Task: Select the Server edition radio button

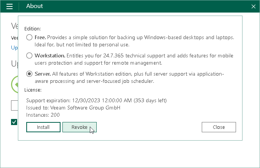Action: [x=29, y=74]
